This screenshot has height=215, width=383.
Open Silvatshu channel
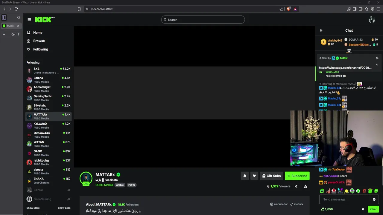click(x=48, y=107)
